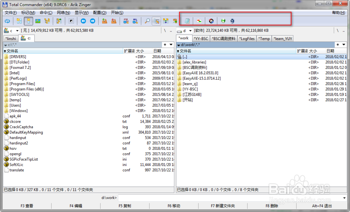Click Alt+F4 退出 button
This screenshot has height=212, width=350.
(x=322, y=206)
